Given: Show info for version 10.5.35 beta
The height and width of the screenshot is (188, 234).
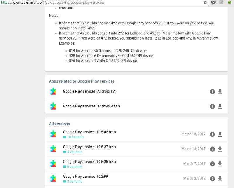Looking at the screenshot, I should 212,164.
